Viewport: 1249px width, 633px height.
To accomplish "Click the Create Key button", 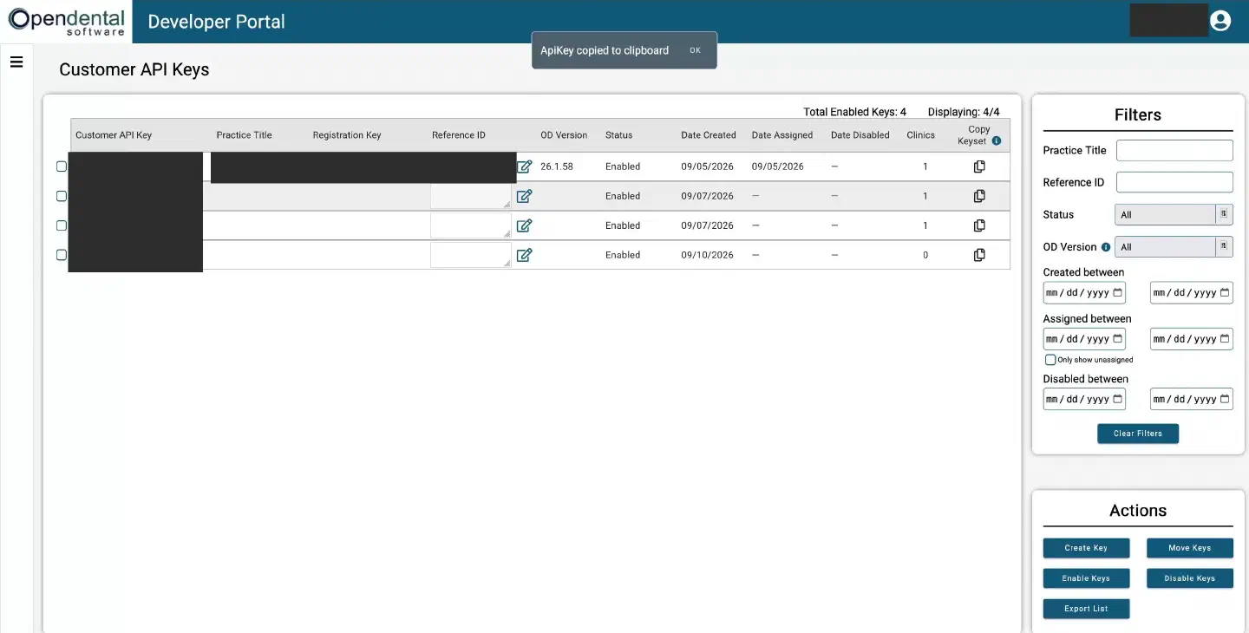I will click(x=1087, y=548).
